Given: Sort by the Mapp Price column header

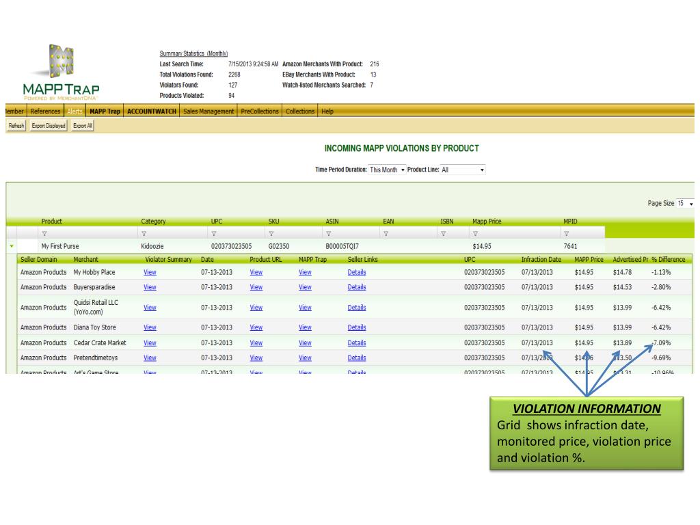Looking at the screenshot, I should pyautogui.click(x=487, y=221).
